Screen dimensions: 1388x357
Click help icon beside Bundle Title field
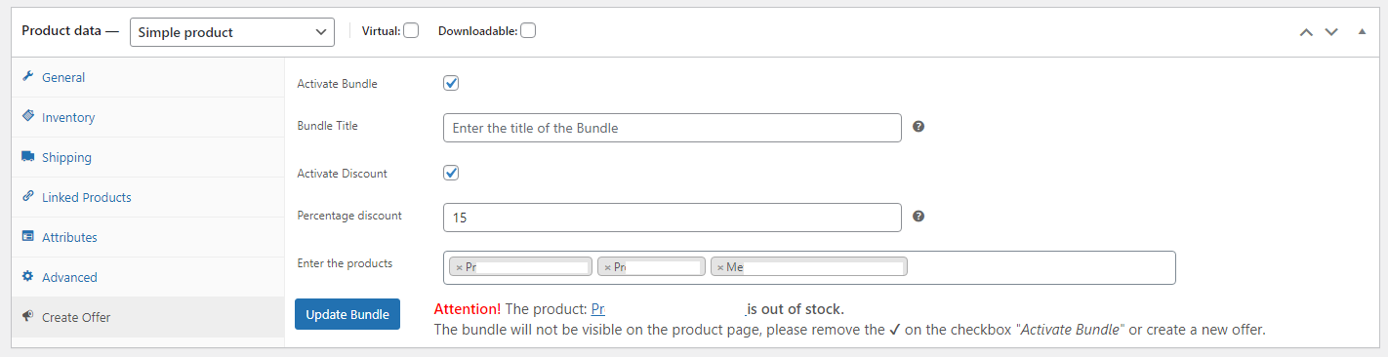click(919, 127)
